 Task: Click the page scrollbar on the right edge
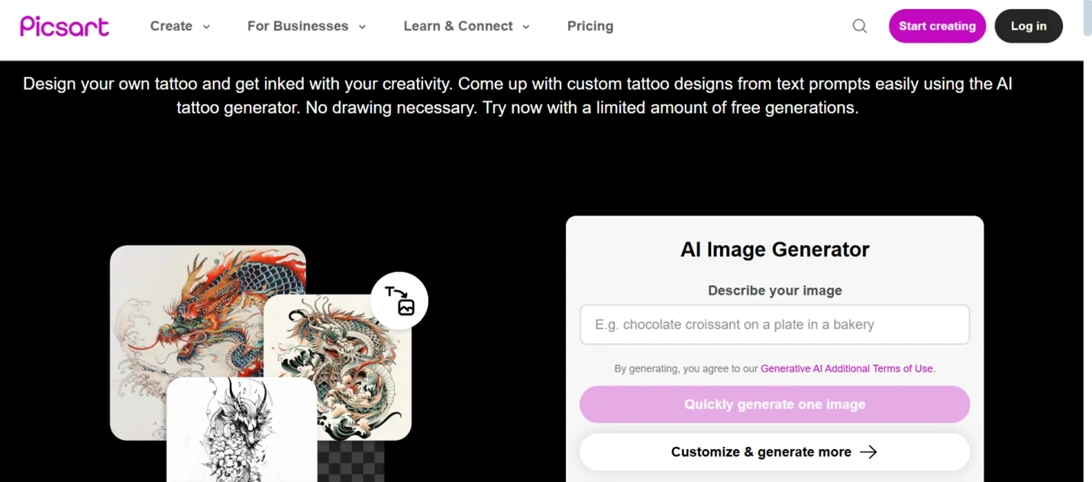pyautogui.click(x=1086, y=23)
